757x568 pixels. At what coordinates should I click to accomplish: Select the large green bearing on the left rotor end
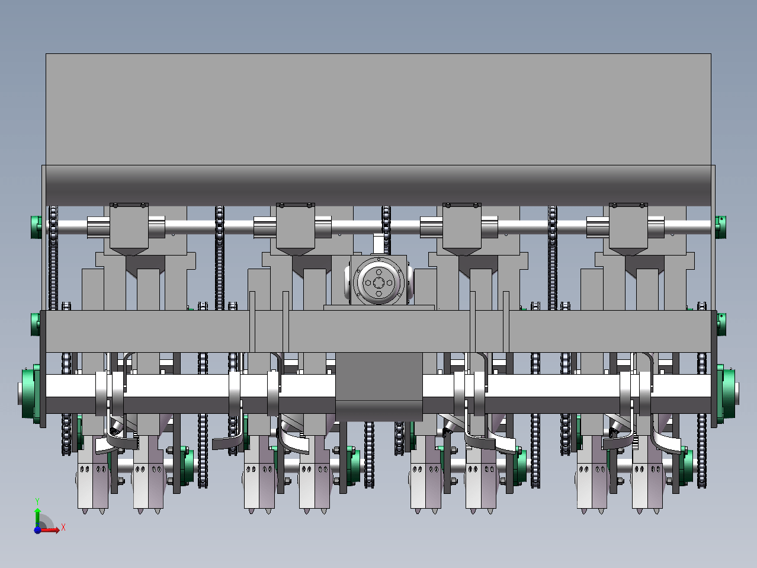coord(31,393)
